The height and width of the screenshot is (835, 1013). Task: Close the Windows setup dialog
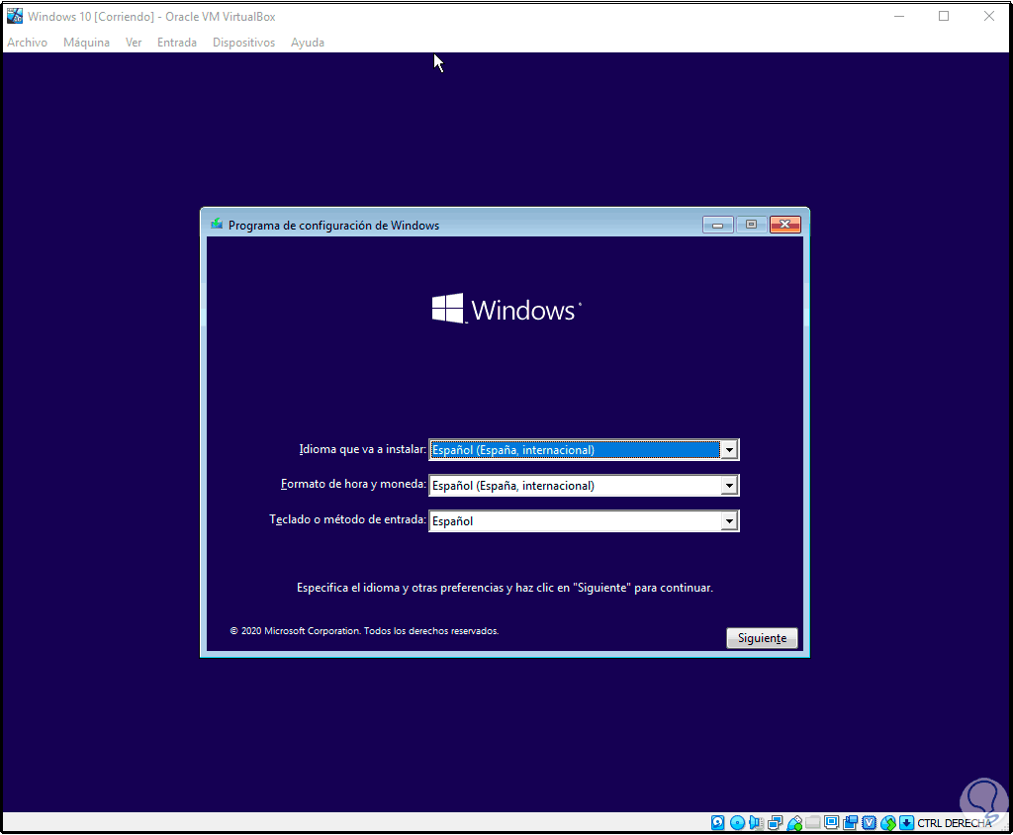click(x=784, y=225)
